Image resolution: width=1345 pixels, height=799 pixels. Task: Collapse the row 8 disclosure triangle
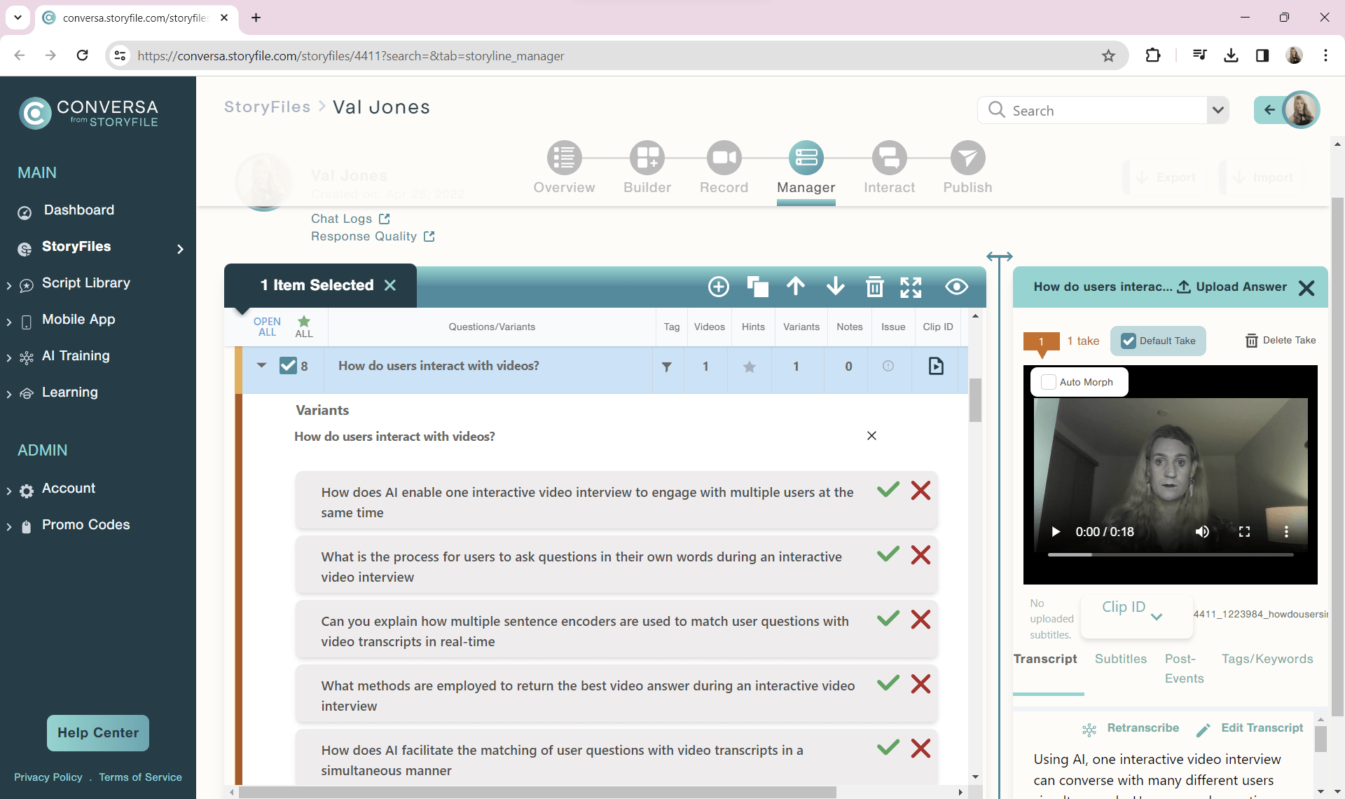[262, 365]
